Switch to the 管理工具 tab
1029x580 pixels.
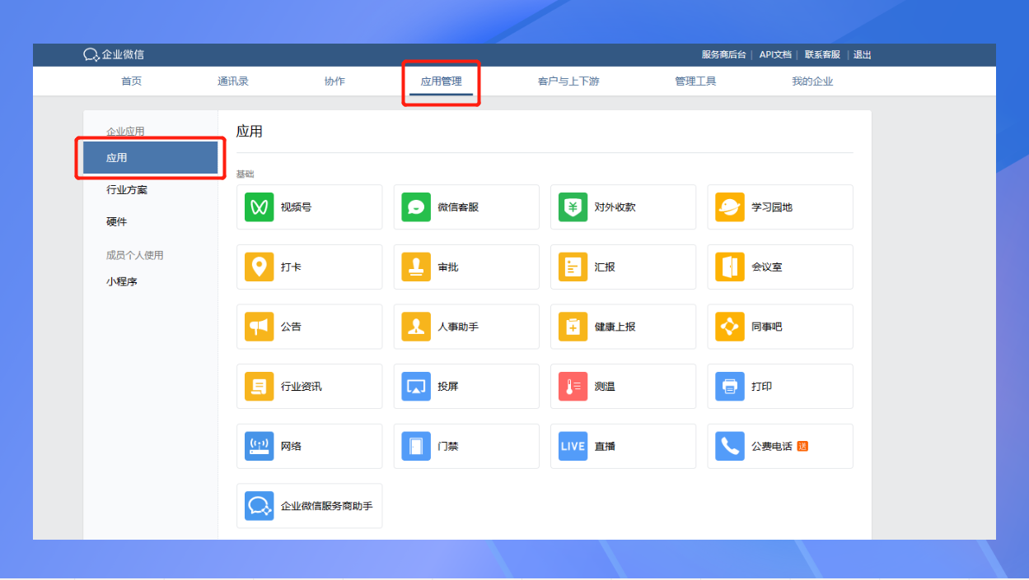point(695,81)
